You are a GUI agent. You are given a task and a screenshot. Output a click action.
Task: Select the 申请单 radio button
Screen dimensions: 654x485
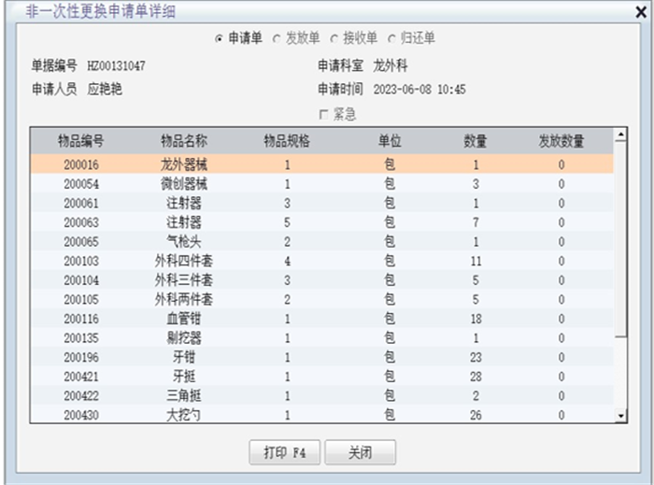(220, 38)
